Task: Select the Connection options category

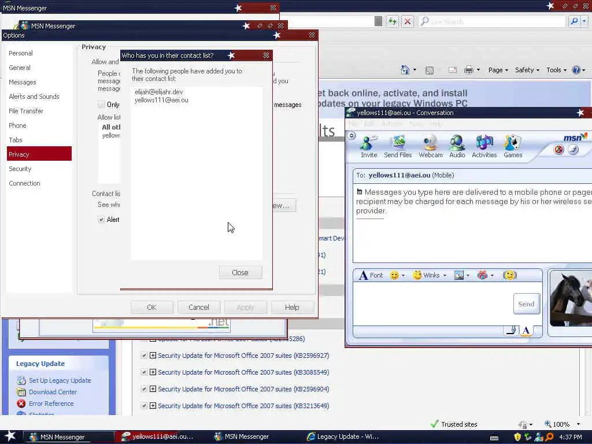Action: coord(24,183)
